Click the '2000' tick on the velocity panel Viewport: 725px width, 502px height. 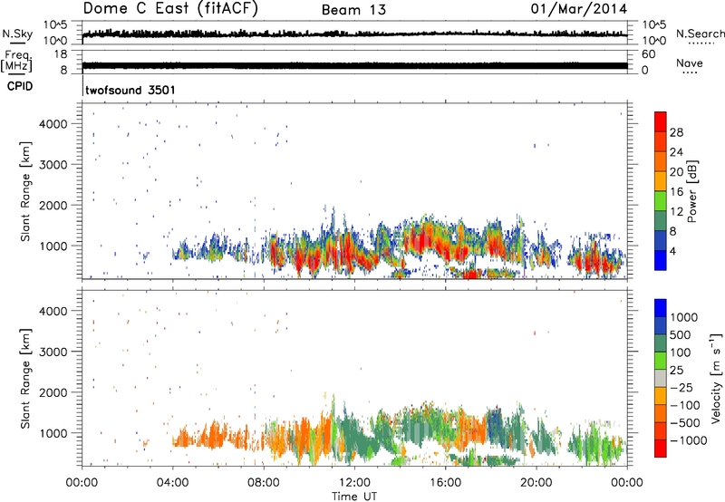coord(53,392)
